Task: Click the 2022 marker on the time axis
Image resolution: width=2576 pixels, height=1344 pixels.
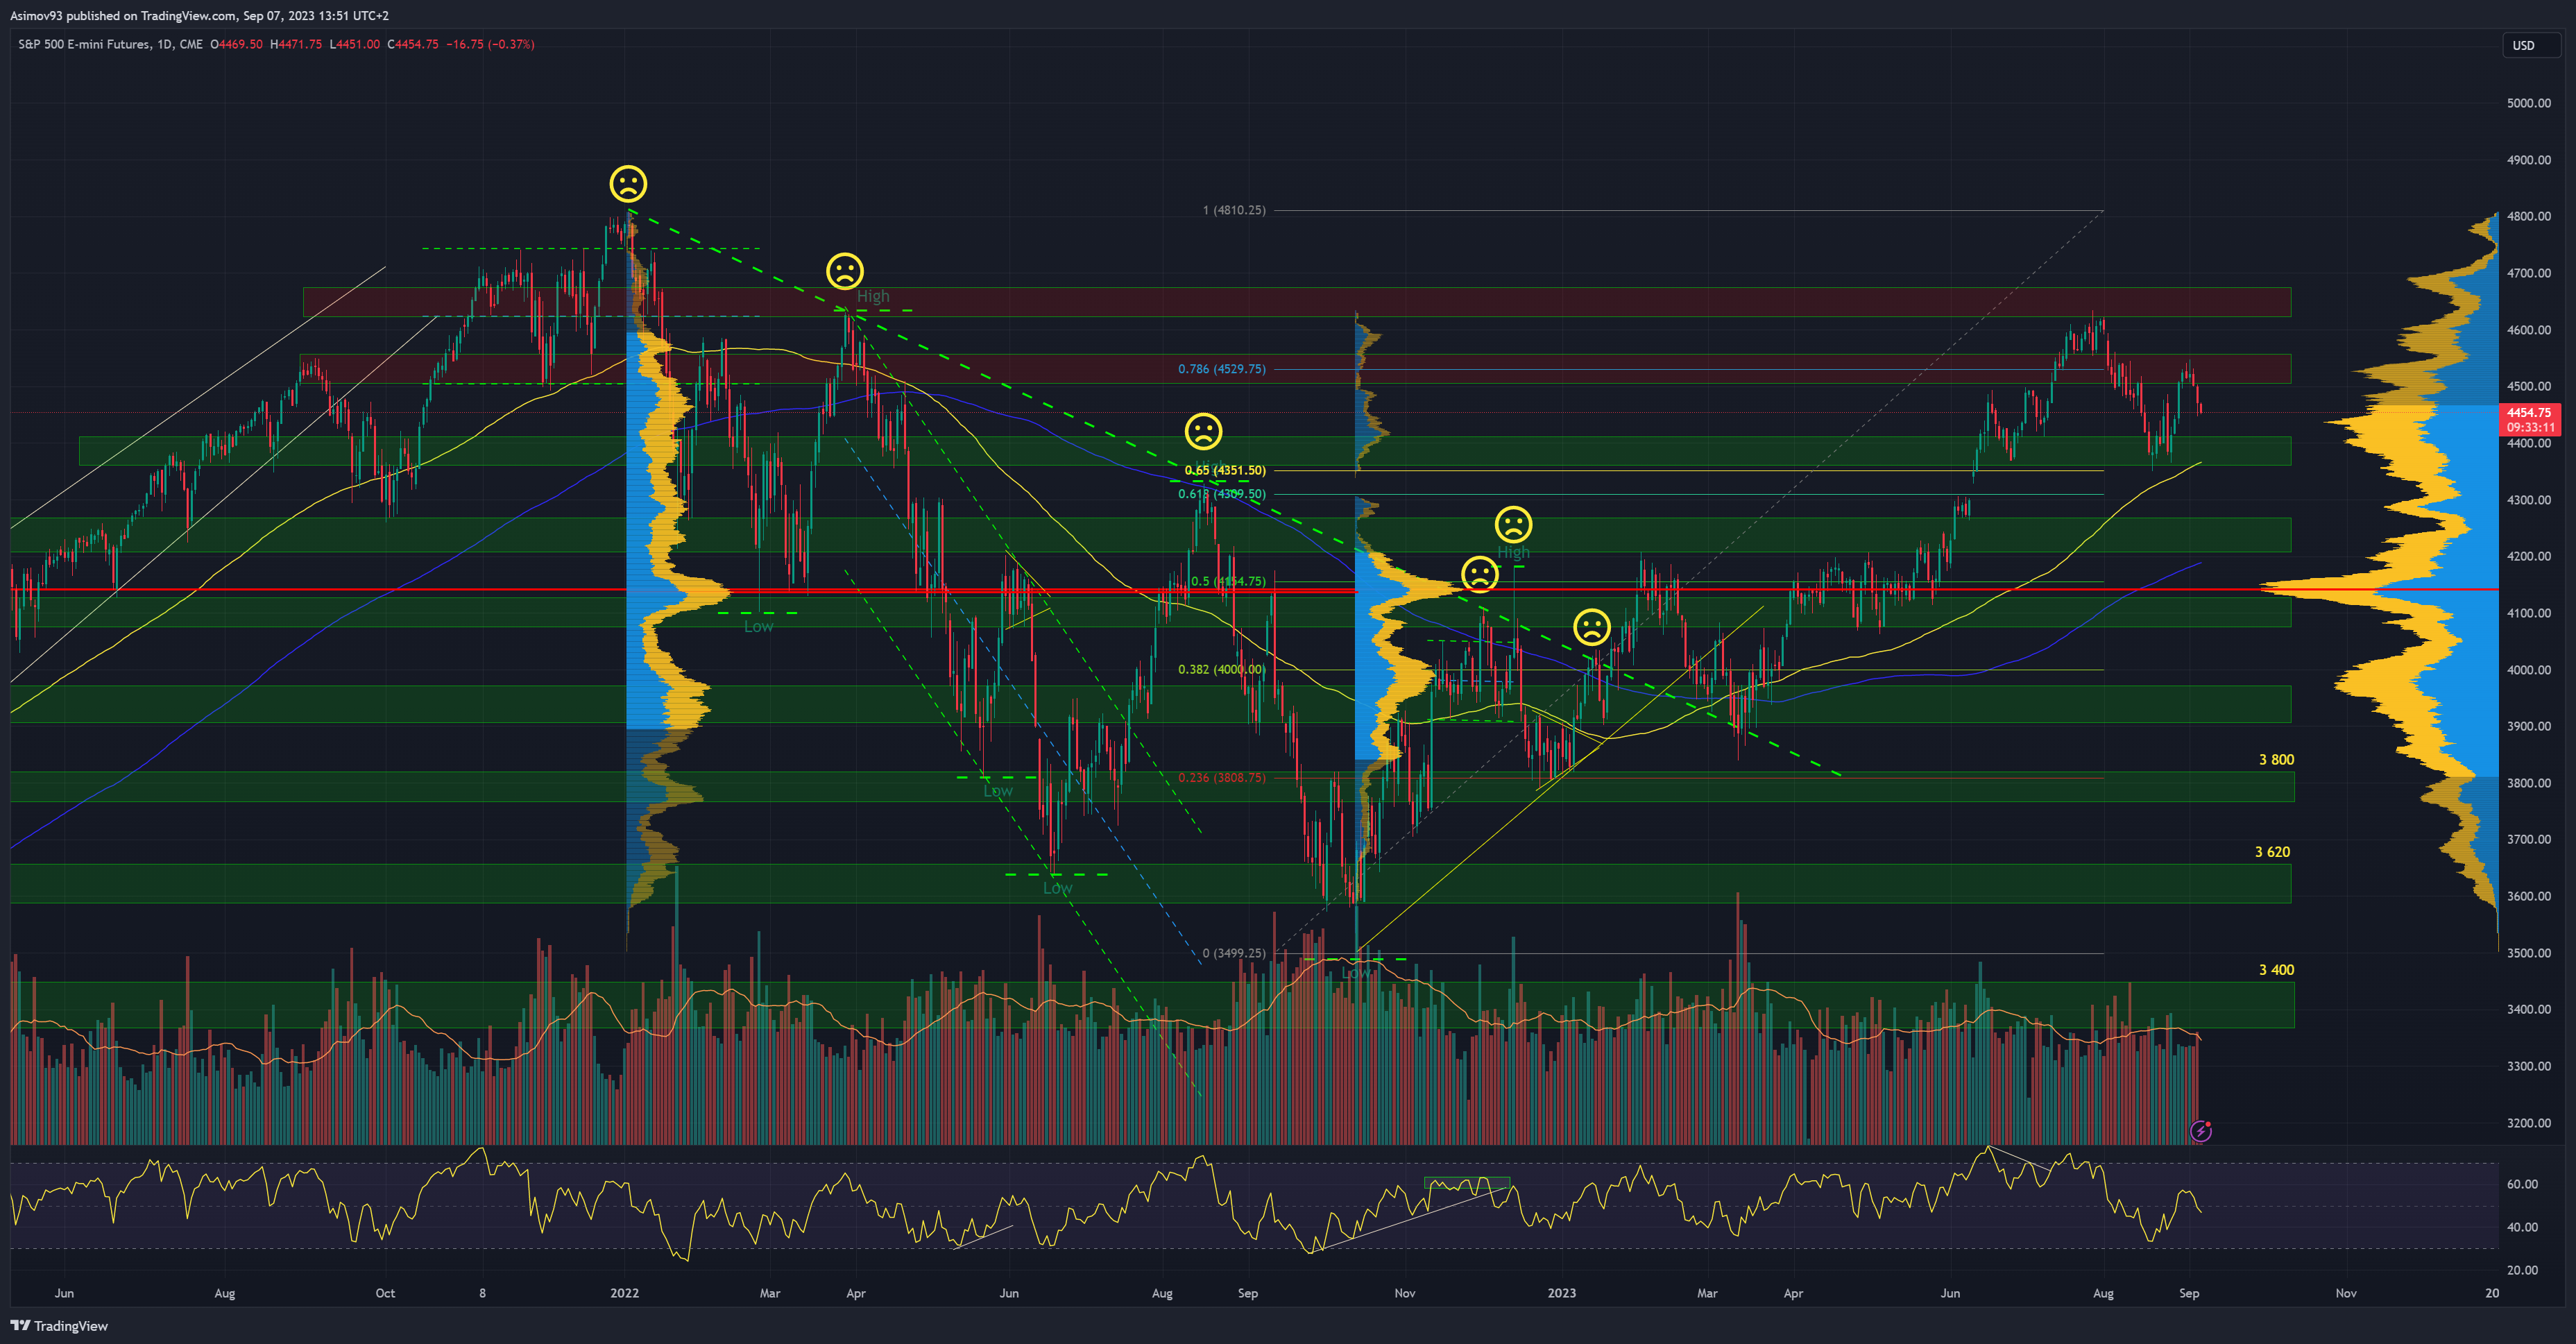Action: [x=624, y=1293]
